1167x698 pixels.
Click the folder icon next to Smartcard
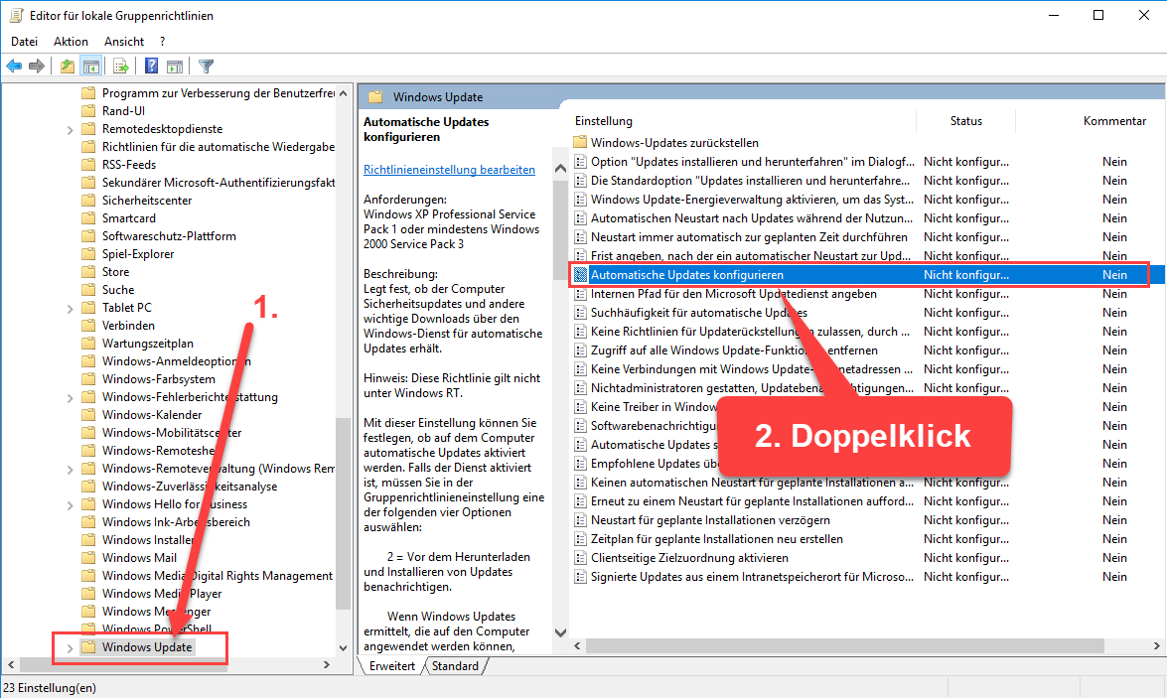point(88,218)
